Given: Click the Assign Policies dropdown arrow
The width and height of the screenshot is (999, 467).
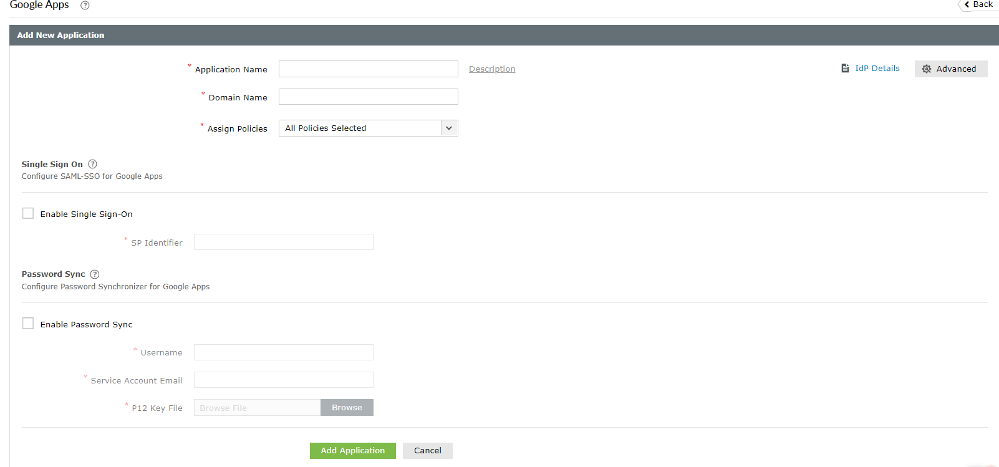Looking at the screenshot, I should [x=449, y=128].
